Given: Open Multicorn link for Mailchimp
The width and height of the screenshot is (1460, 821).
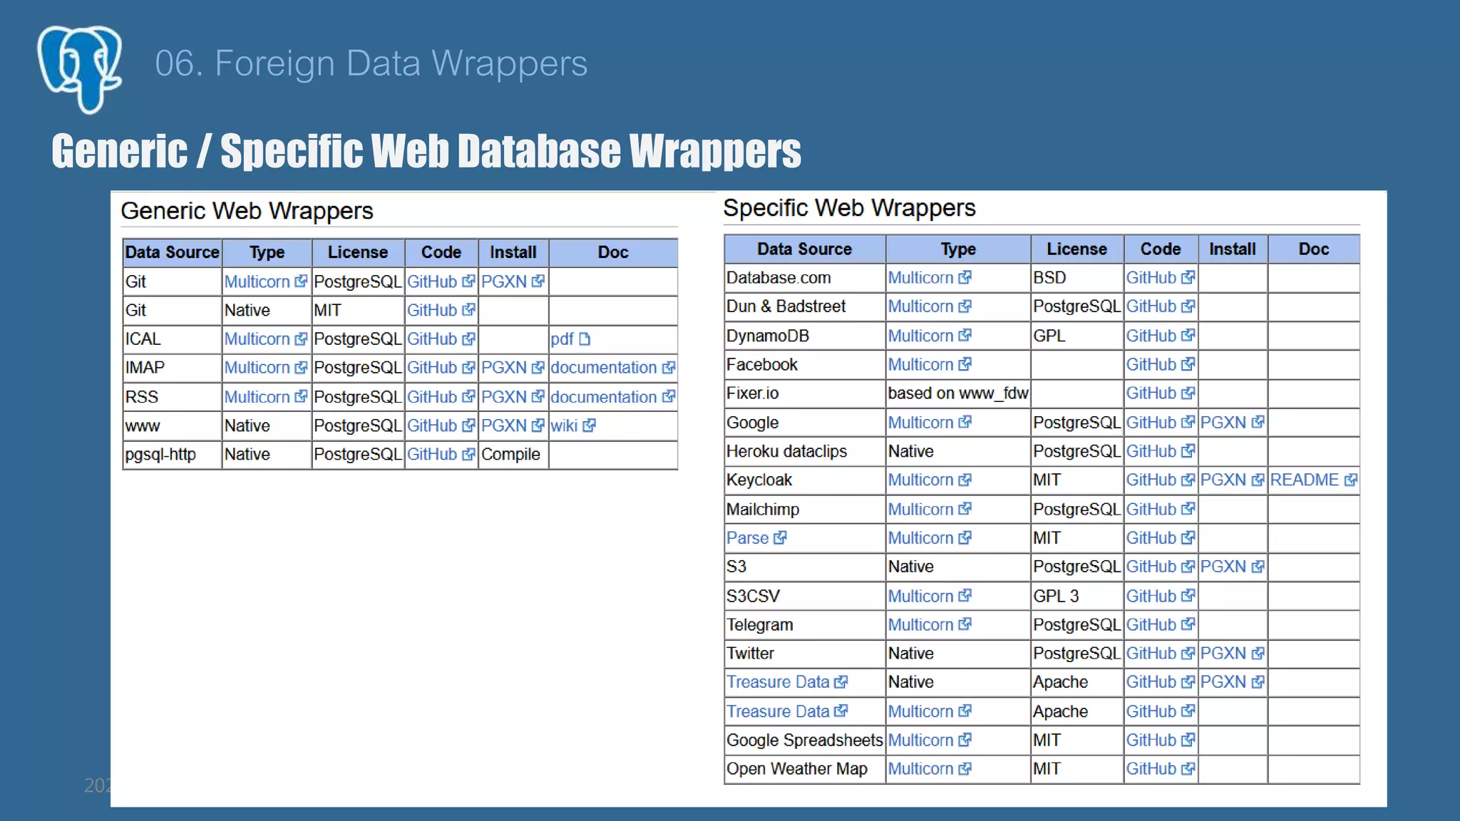Looking at the screenshot, I should click(930, 510).
